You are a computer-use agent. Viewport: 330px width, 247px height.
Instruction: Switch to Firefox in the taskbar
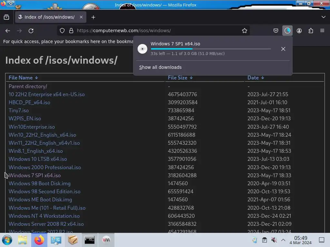39,240
